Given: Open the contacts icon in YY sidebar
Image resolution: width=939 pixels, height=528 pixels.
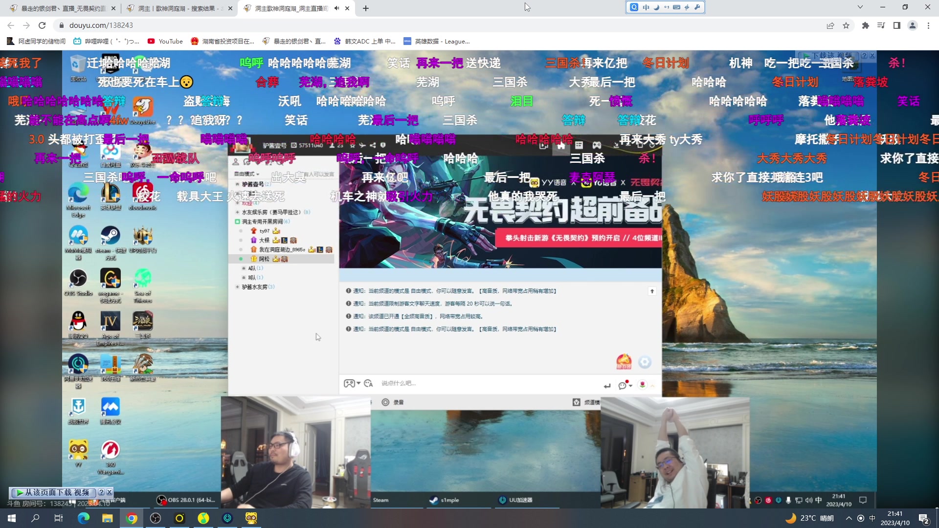Looking at the screenshot, I should click(x=236, y=161).
